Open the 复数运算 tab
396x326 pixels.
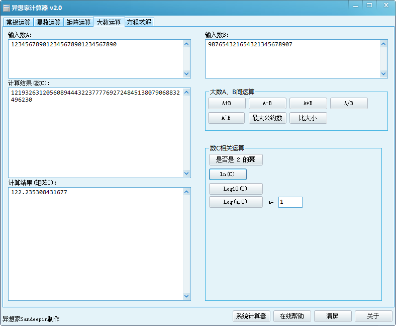click(x=49, y=22)
